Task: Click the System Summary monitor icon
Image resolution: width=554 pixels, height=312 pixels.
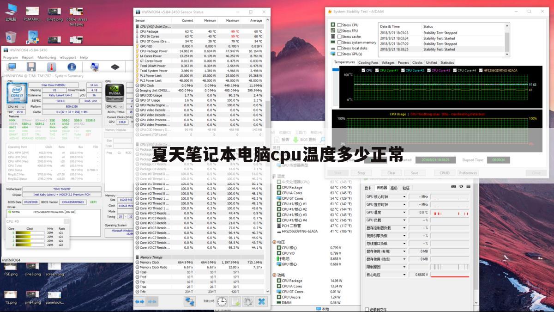Action: pyautogui.click(x=12, y=67)
